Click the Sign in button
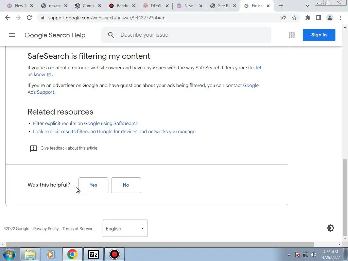Image resolution: width=348 pixels, height=261 pixels. tap(319, 35)
